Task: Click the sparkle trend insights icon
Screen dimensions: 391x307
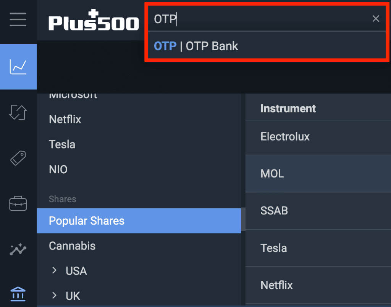Action: (18, 249)
